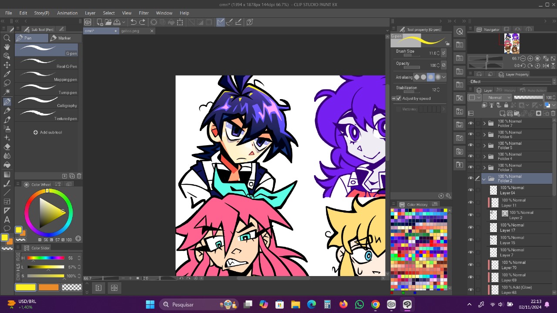The width and height of the screenshot is (557, 313).
Task: Pick a color with the Eyedropper tool
Action: [x=7, y=74]
